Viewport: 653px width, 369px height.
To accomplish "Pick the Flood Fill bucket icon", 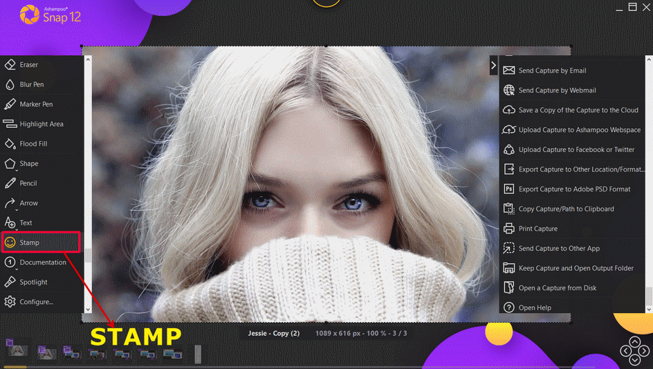I will click(x=10, y=144).
